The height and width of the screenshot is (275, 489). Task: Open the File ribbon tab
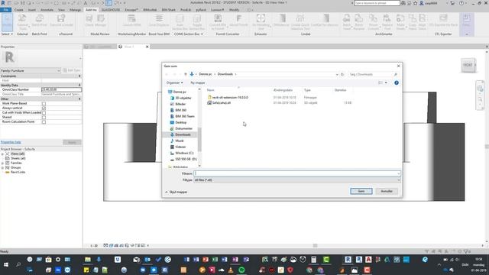5,10
